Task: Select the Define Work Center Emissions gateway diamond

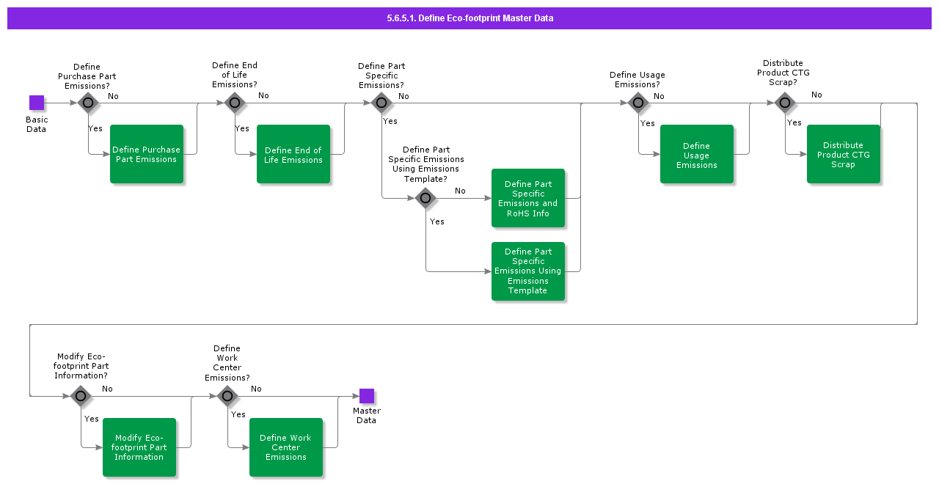Action: pyautogui.click(x=227, y=396)
